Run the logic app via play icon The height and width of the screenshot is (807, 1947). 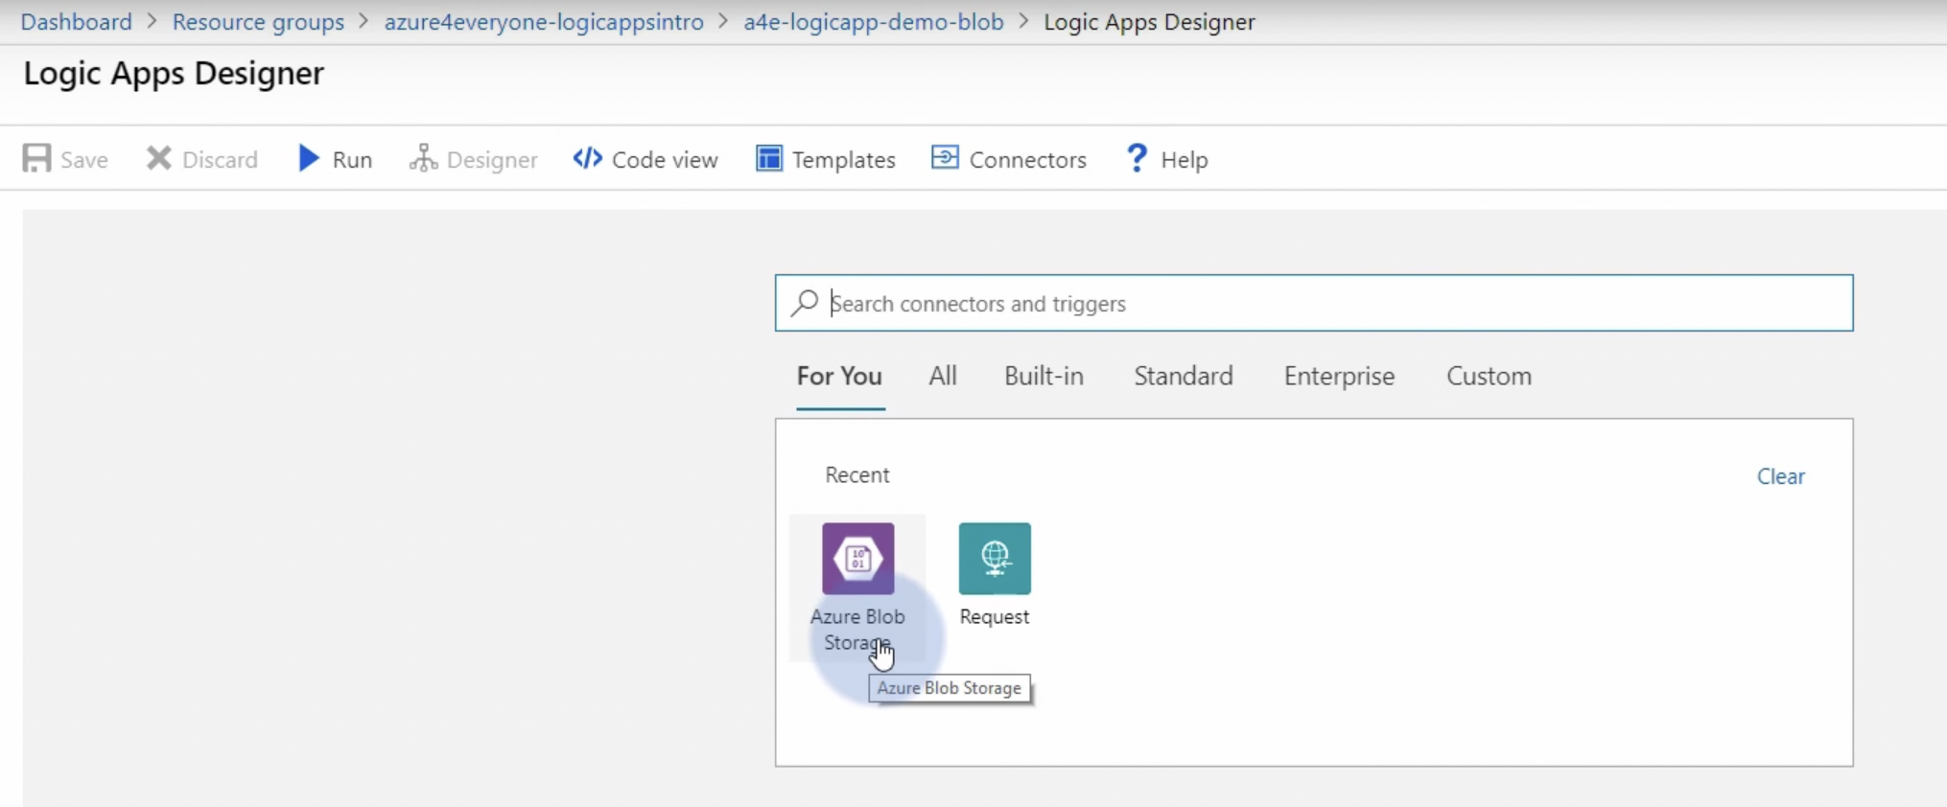click(x=308, y=158)
